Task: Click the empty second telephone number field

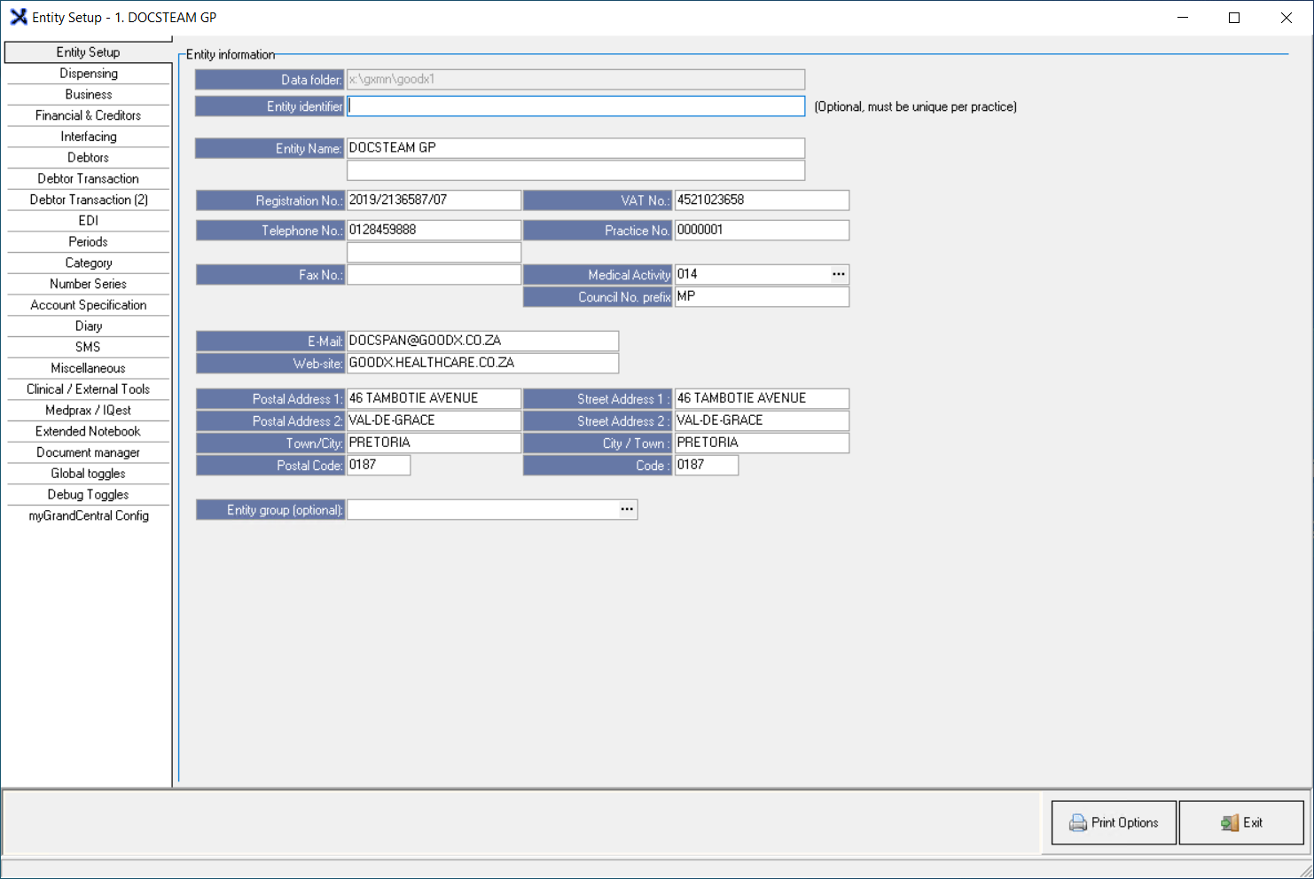Action: pos(434,252)
